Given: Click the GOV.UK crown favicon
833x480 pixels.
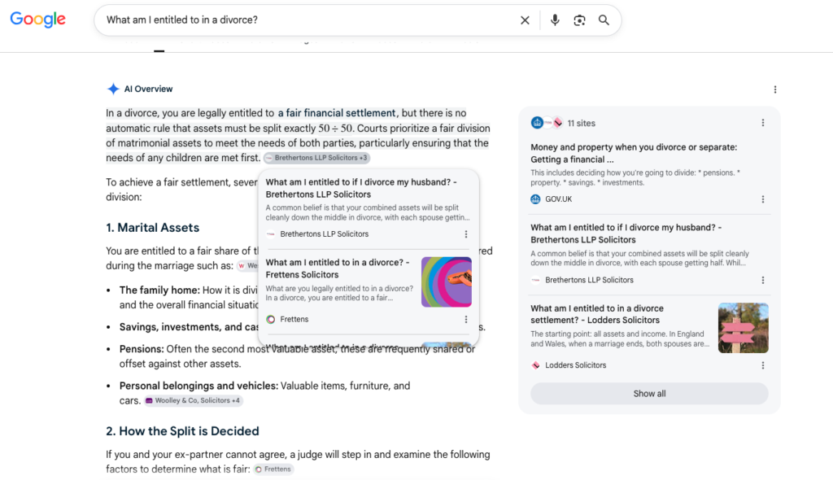Looking at the screenshot, I should point(535,199).
